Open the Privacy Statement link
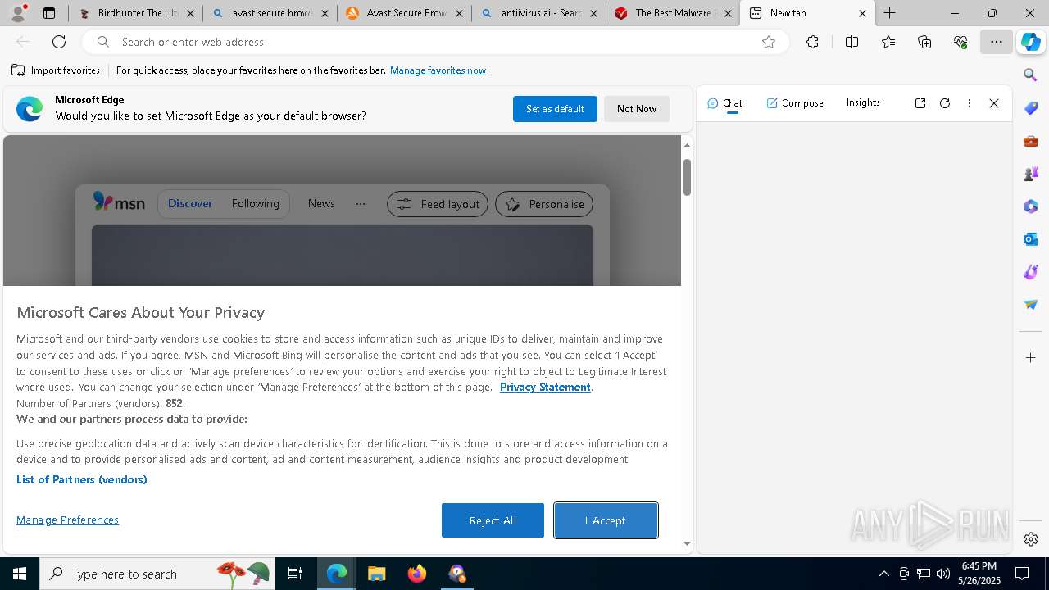Image resolution: width=1049 pixels, height=590 pixels. pos(545,387)
